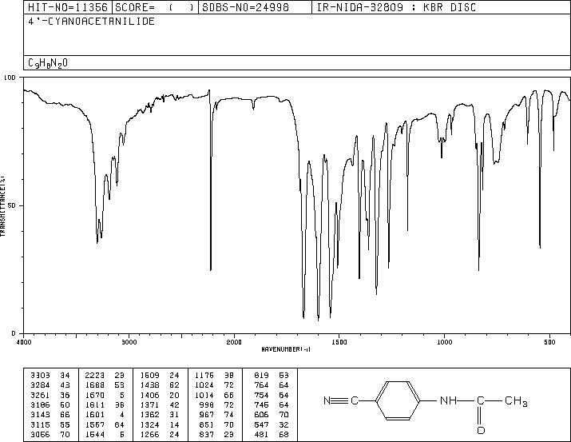
Task: Click the NH group in structure
Action: pyautogui.click(x=448, y=400)
